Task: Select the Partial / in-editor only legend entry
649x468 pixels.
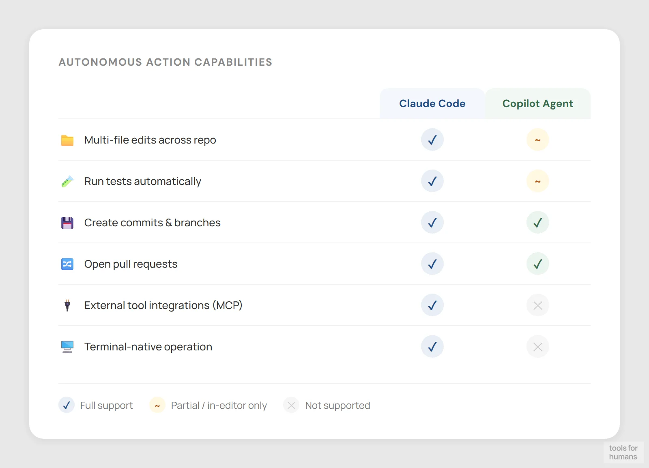Action: [219, 405]
